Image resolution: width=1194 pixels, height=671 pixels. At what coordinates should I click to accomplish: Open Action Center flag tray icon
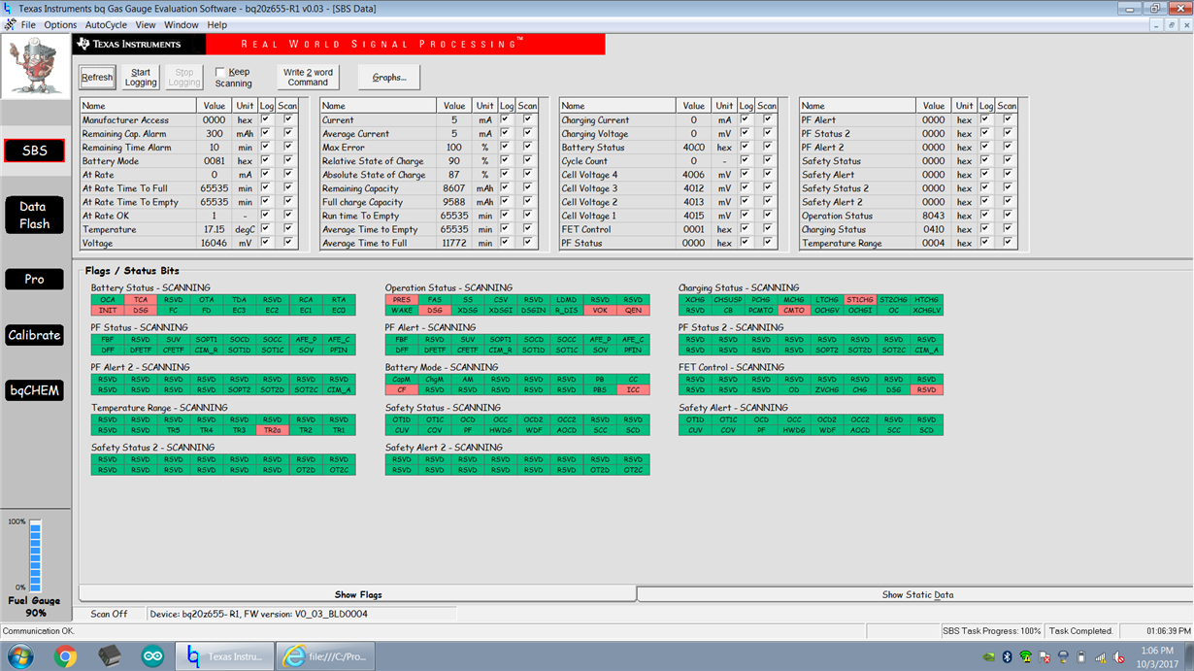(x=1045, y=656)
